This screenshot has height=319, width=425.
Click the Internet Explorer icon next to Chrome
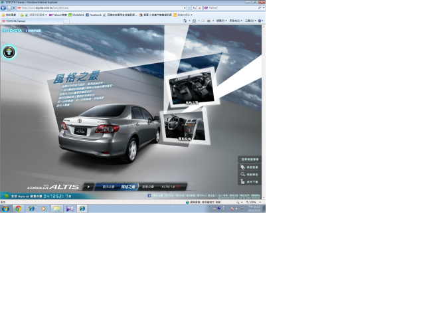31,209
